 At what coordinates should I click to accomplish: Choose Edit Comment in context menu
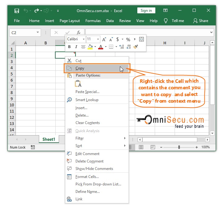tap(97, 154)
